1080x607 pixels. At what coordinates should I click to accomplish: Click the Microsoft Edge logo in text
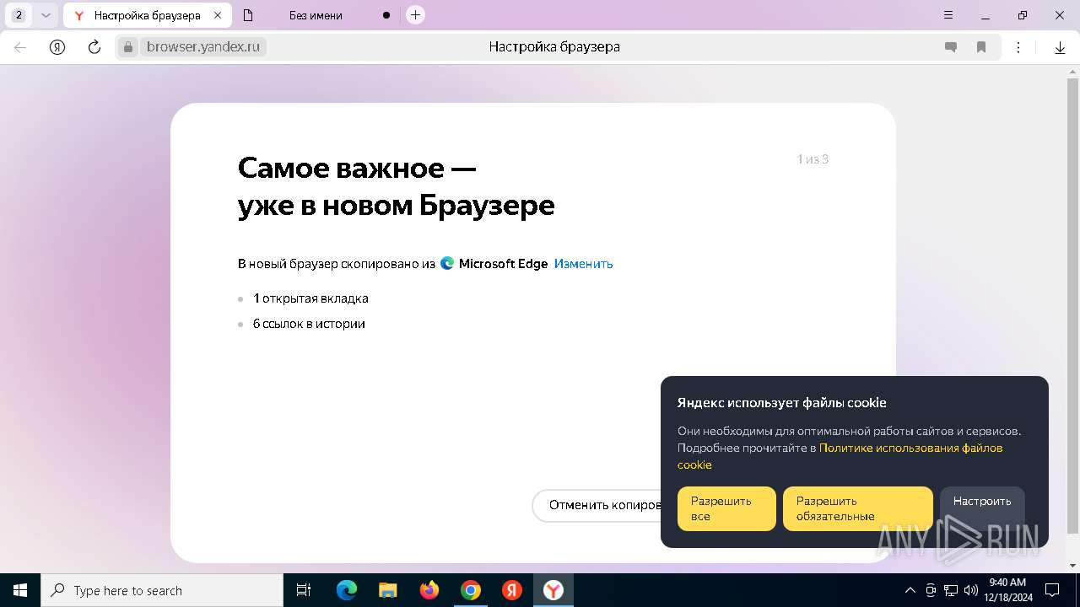click(447, 264)
